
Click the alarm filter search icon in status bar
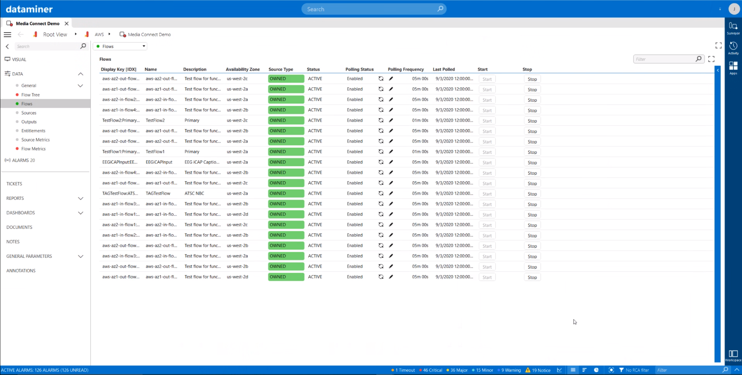pyautogui.click(x=725, y=370)
